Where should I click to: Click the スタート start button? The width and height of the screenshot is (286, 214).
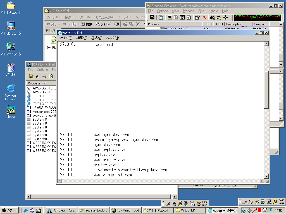10,210
